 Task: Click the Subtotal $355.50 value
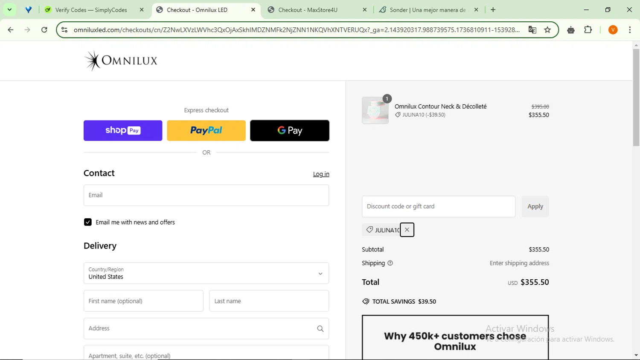539,249
